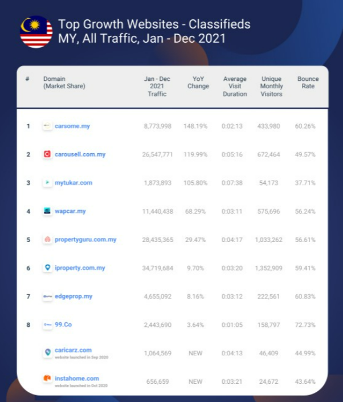Click the Domain (Market Share) column header
The height and width of the screenshot is (402, 343).
(64, 83)
